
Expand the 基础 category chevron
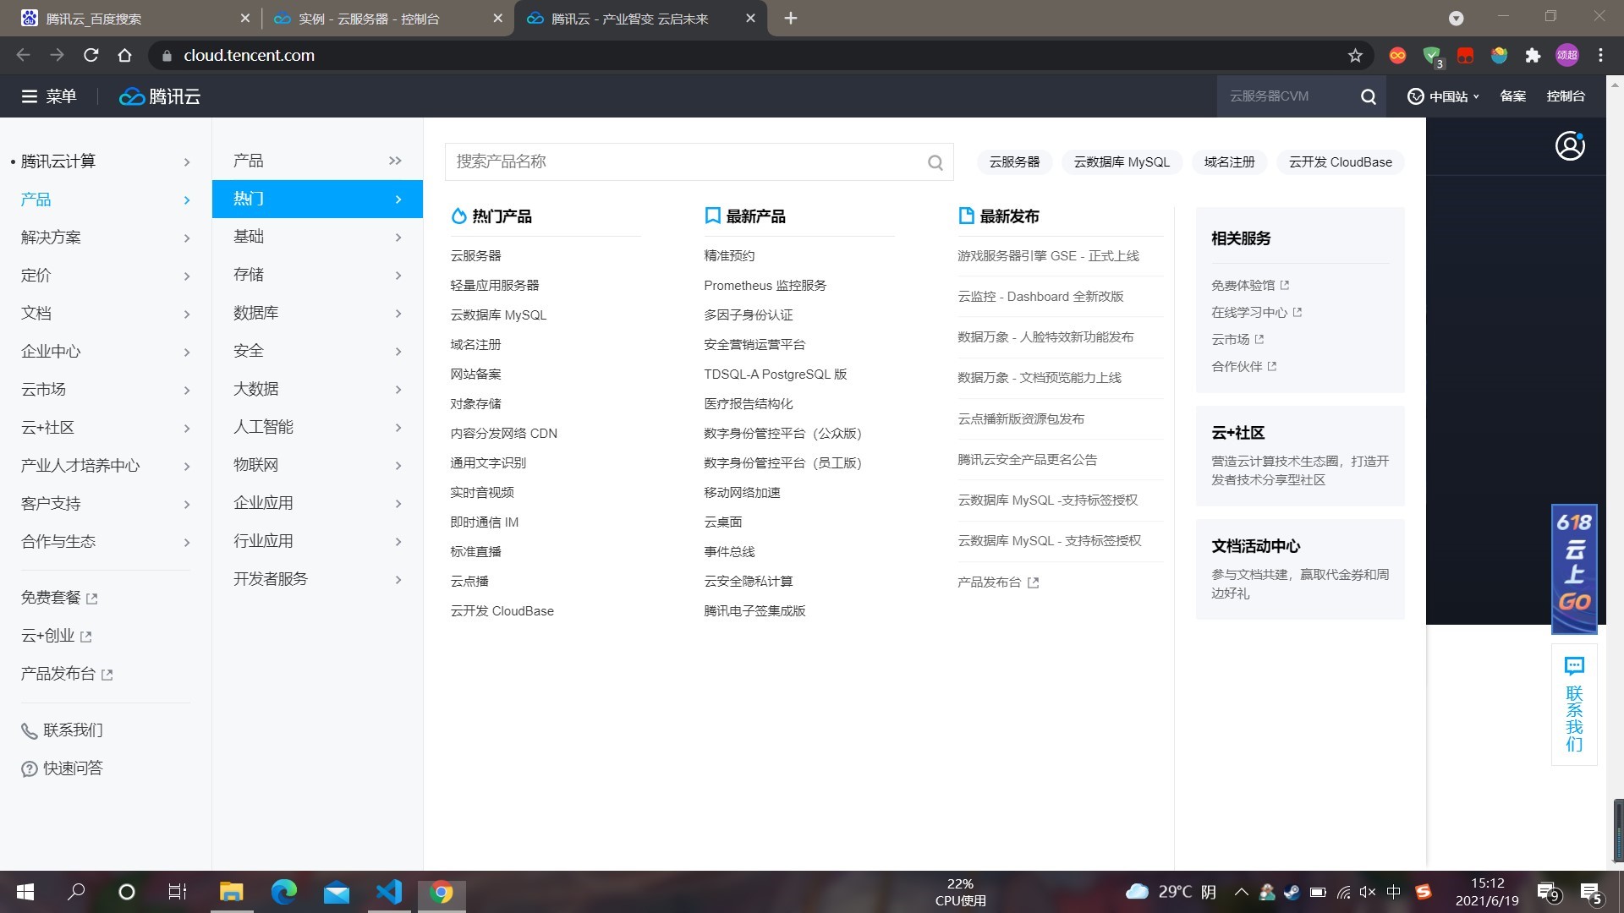point(398,238)
